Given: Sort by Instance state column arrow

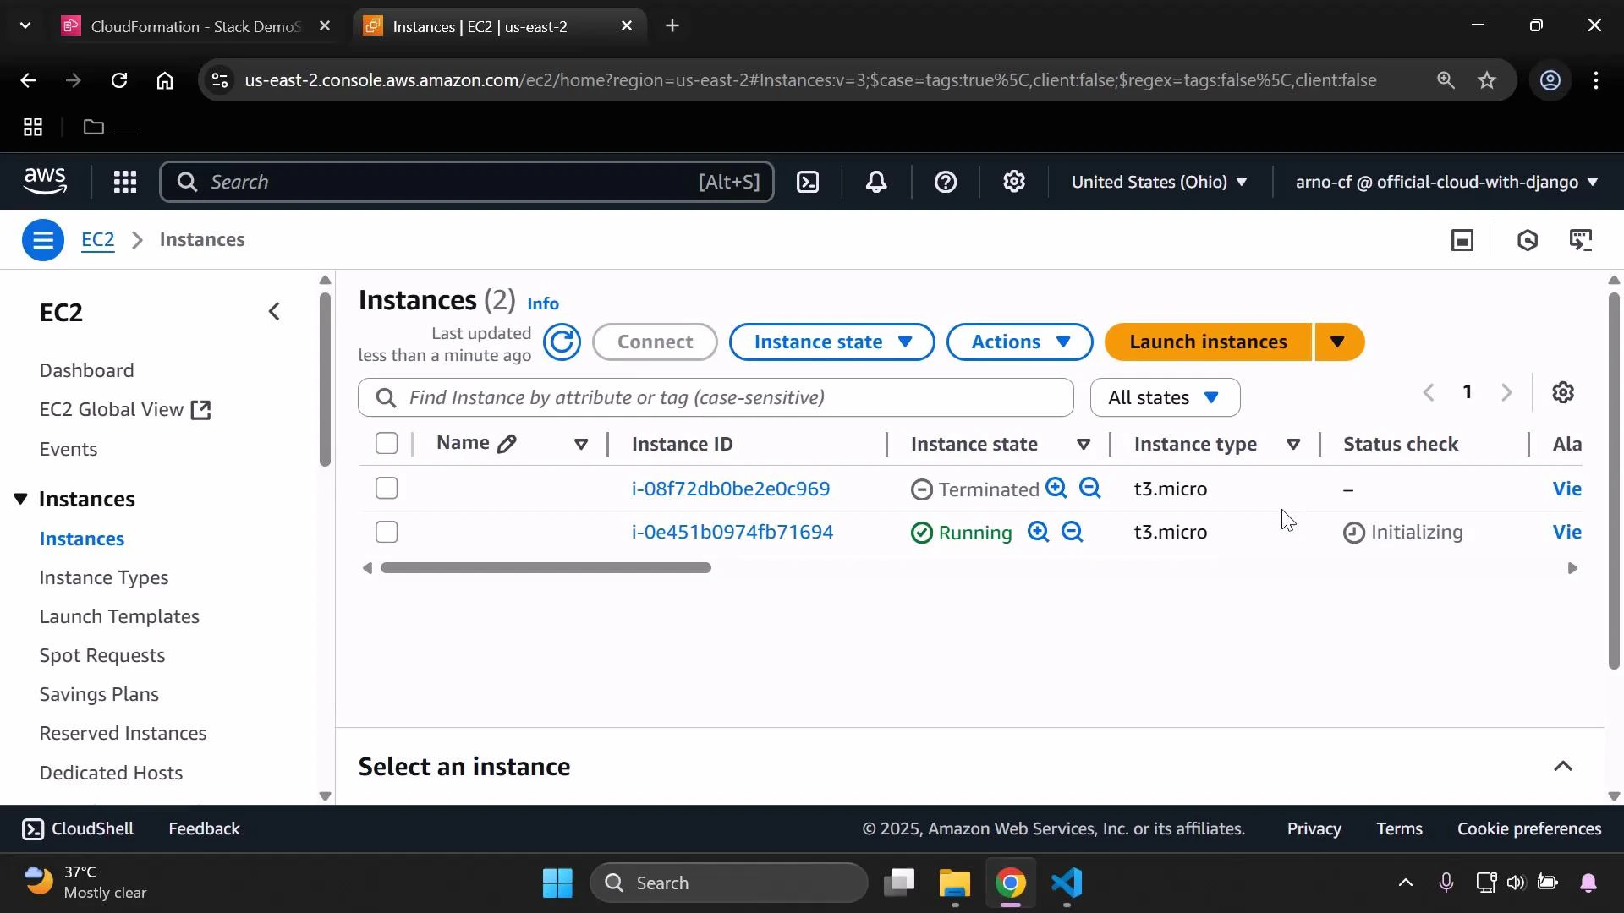Looking at the screenshot, I should 1084,445.
